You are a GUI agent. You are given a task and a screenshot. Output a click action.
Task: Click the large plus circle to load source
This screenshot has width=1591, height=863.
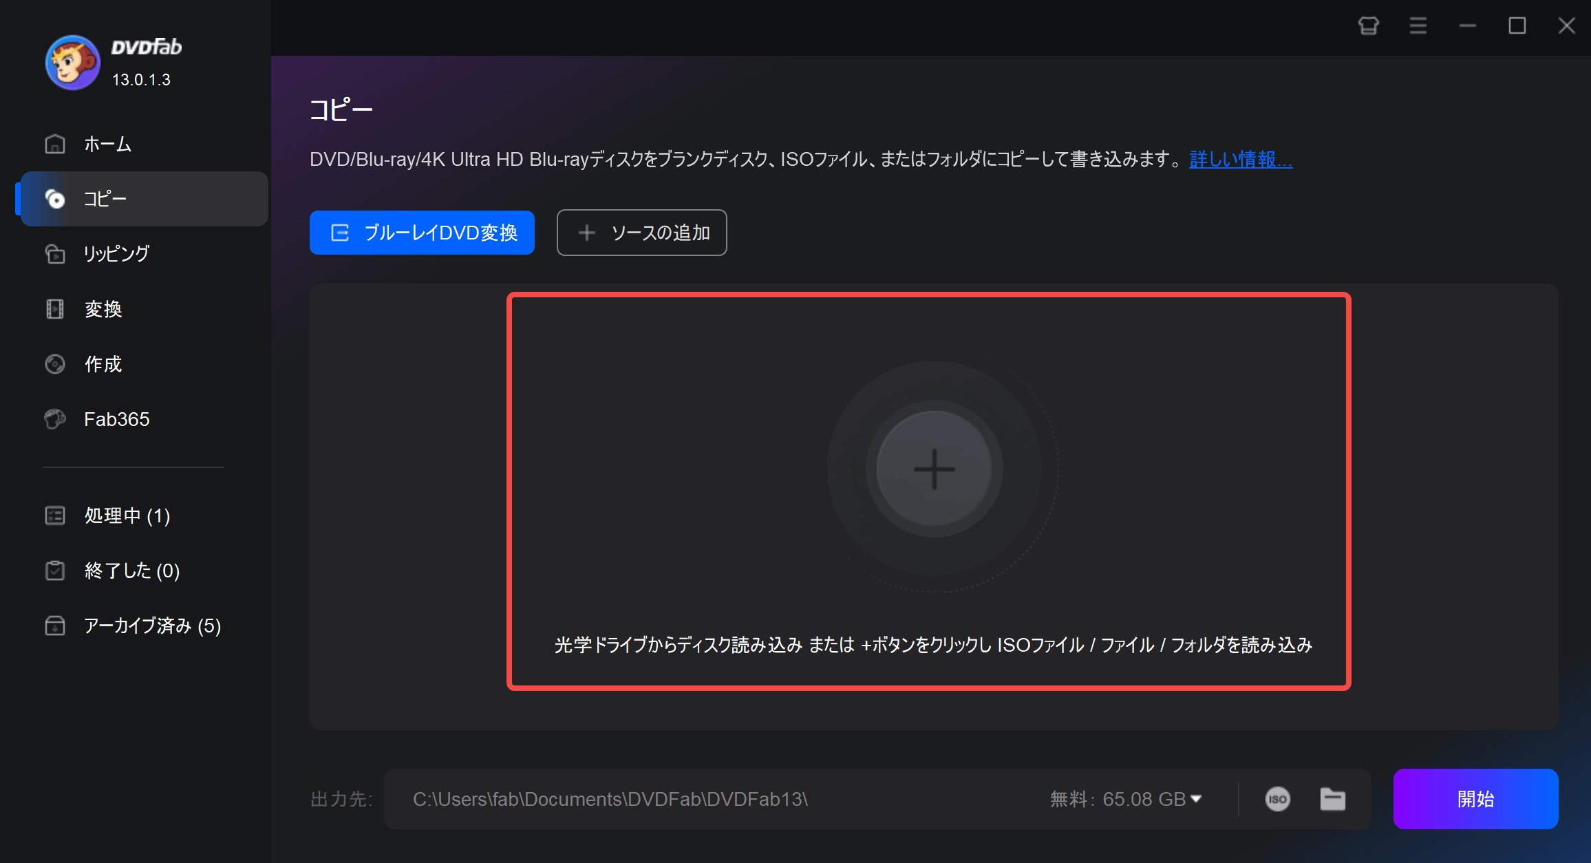(934, 469)
